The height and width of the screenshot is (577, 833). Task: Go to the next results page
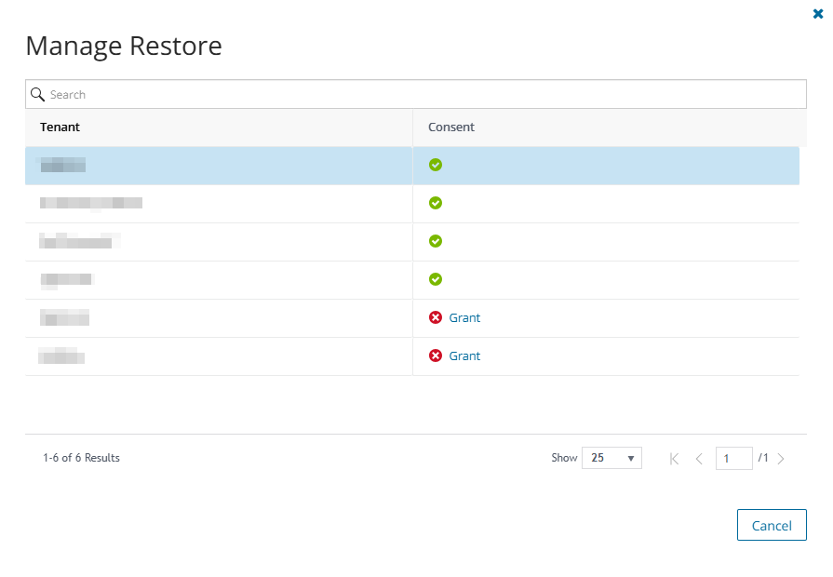[x=781, y=459]
